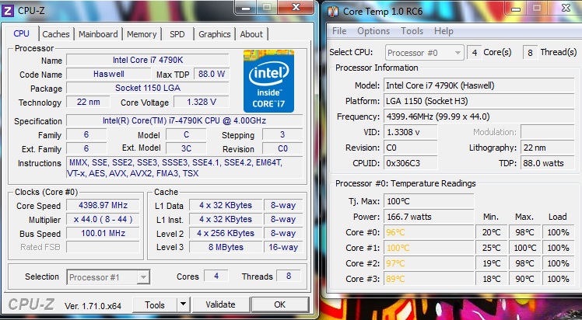Viewport: 582px width, 320px height.
Task: Open the Help menu in Core Temp
Action: tap(444, 31)
